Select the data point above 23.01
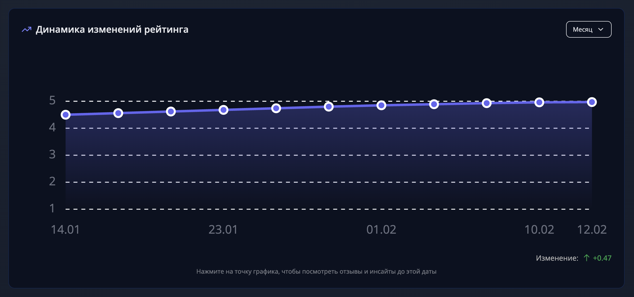Screen dimensions: 634x297 (223, 110)
